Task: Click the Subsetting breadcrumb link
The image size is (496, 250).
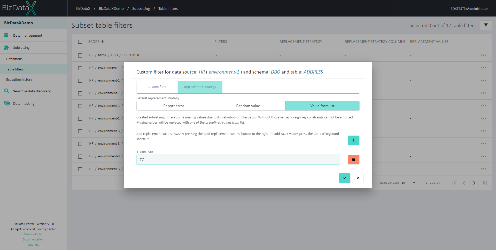Action: coord(141,9)
